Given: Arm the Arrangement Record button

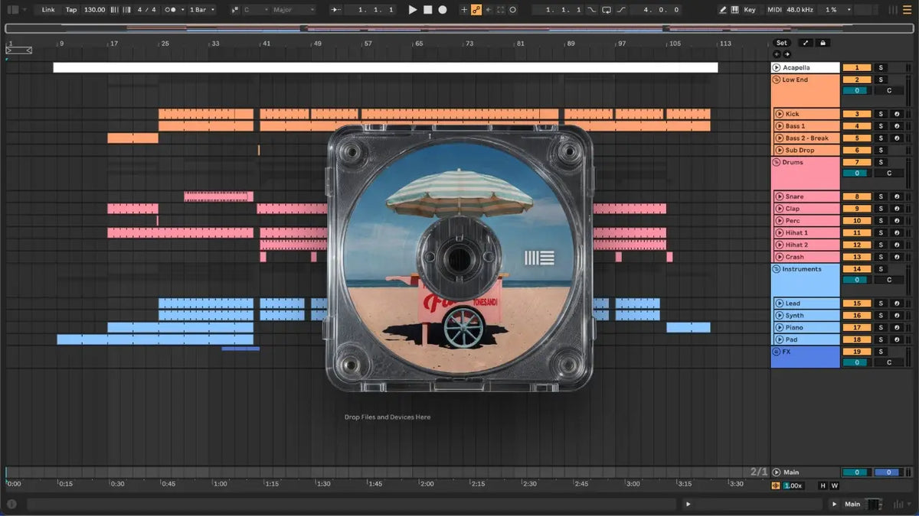Looking at the screenshot, I should click(x=443, y=10).
